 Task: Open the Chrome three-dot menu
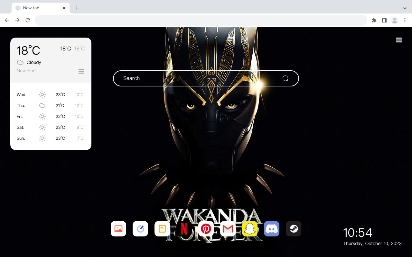[x=405, y=20]
